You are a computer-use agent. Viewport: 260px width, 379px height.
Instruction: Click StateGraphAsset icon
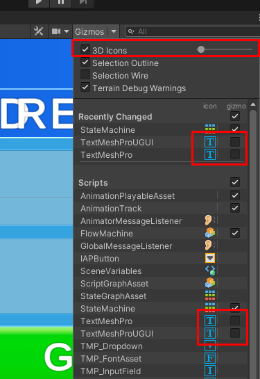point(210,296)
